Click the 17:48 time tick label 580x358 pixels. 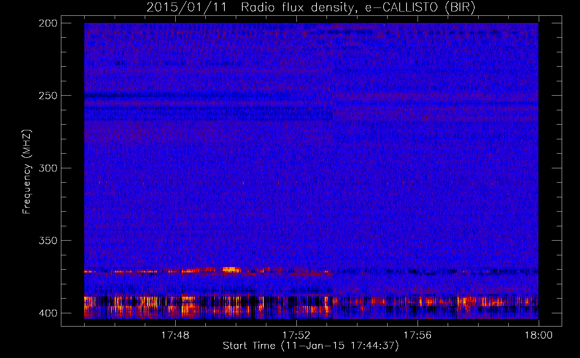[175, 335]
